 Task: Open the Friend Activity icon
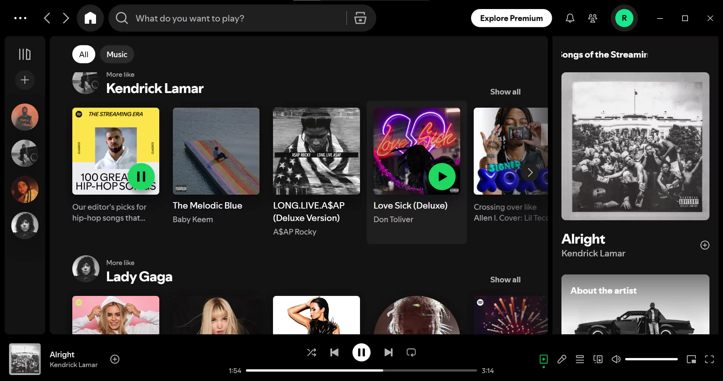pos(593,18)
